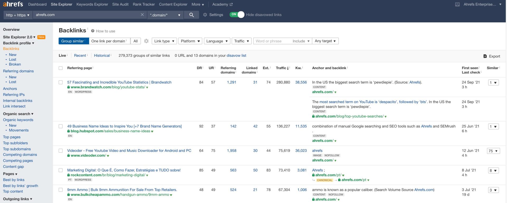Check the Videoder row checkbox

pos(61,151)
